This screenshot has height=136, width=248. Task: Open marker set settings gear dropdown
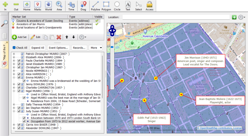click(x=82, y=37)
